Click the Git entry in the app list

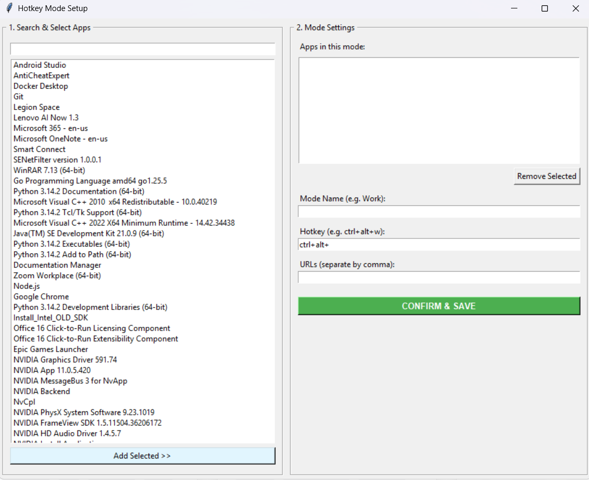[x=18, y=96]
